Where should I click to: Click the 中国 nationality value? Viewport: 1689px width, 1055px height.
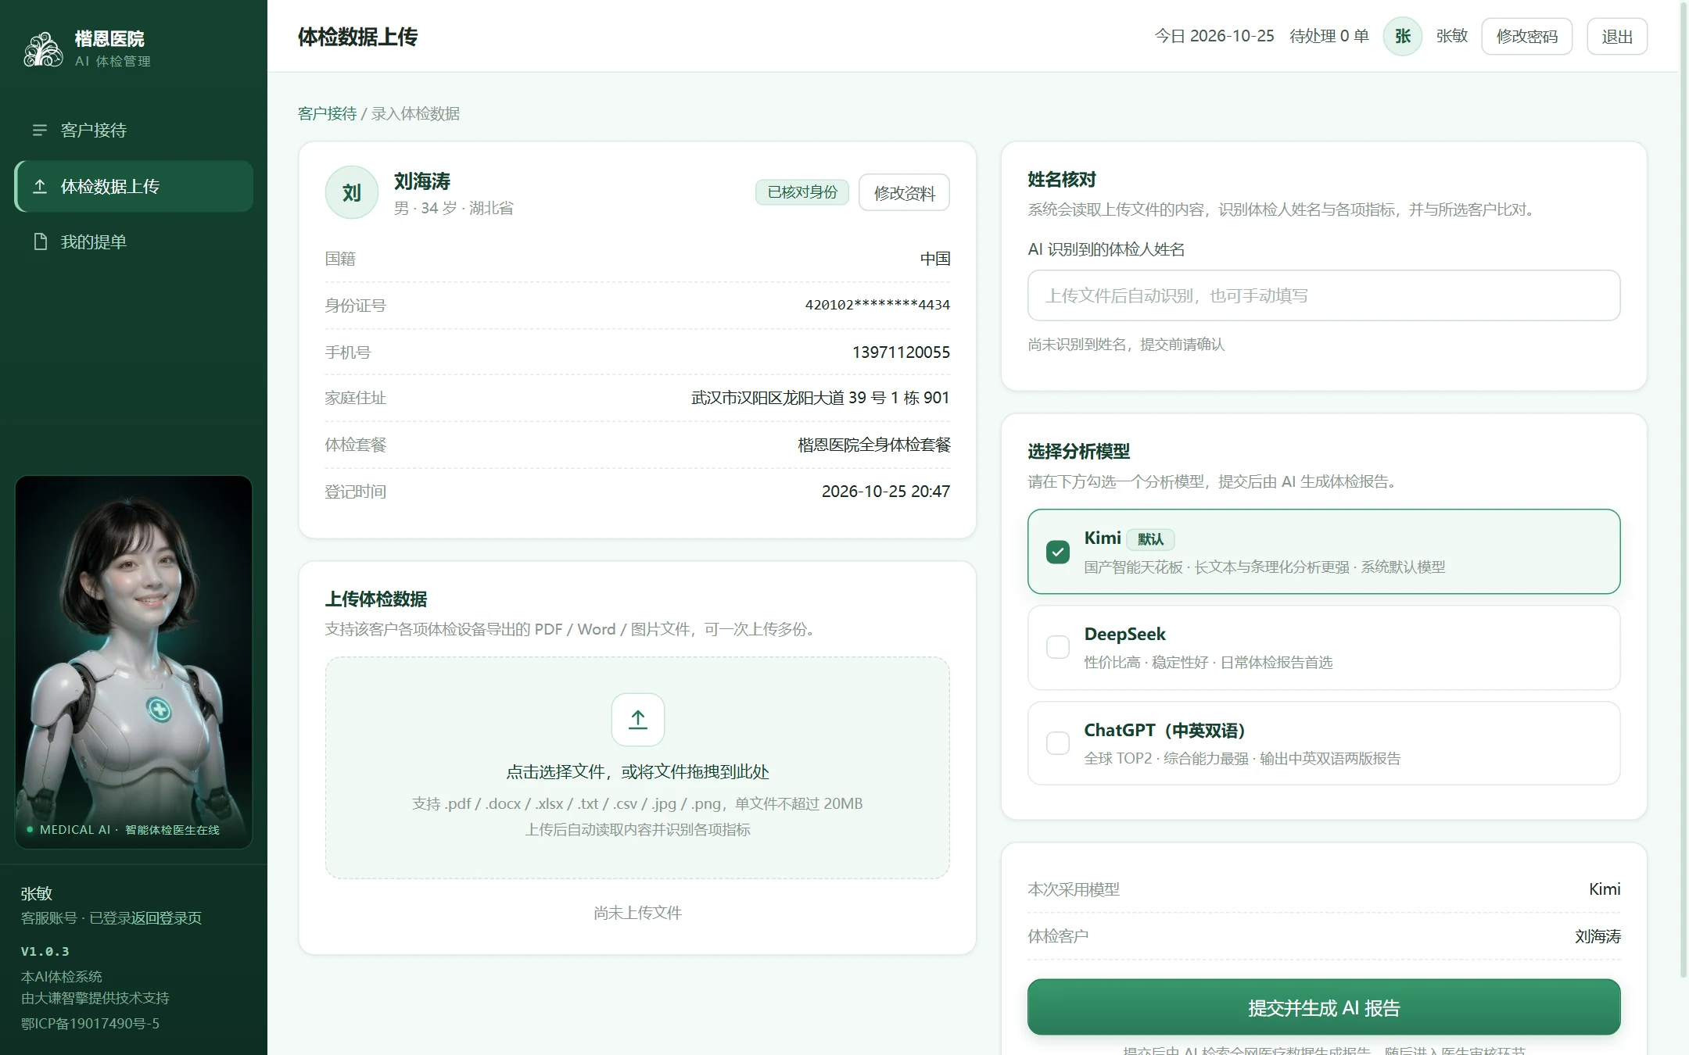click(x=935, y=258)
